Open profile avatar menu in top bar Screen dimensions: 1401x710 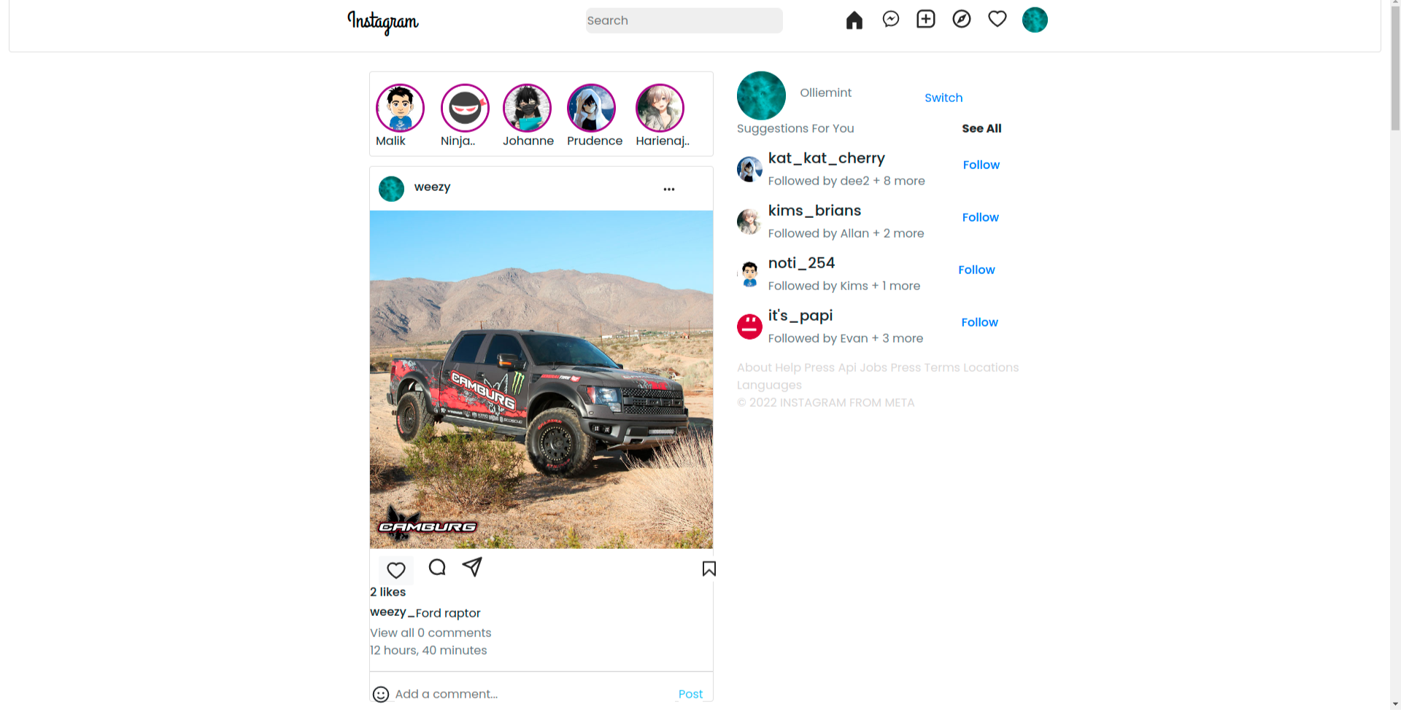click(x=1035, y=20)
